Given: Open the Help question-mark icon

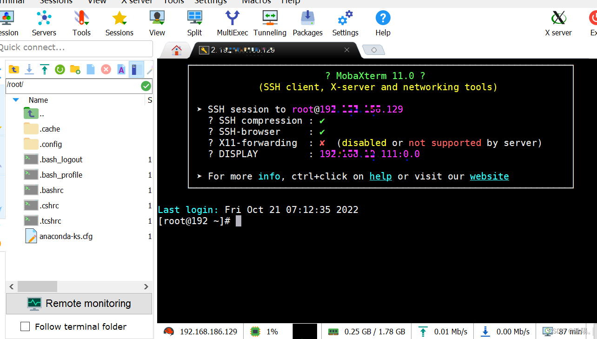Looking at the screenshot, I should 383,18.
